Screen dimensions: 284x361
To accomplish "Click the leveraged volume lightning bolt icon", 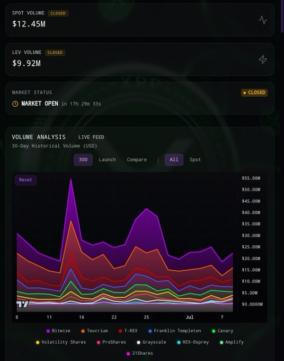I will click(x=263, y=59).
